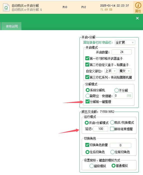Expand the 魔女 dropdown
Screen dimensions: 143x175
point(125,71)
